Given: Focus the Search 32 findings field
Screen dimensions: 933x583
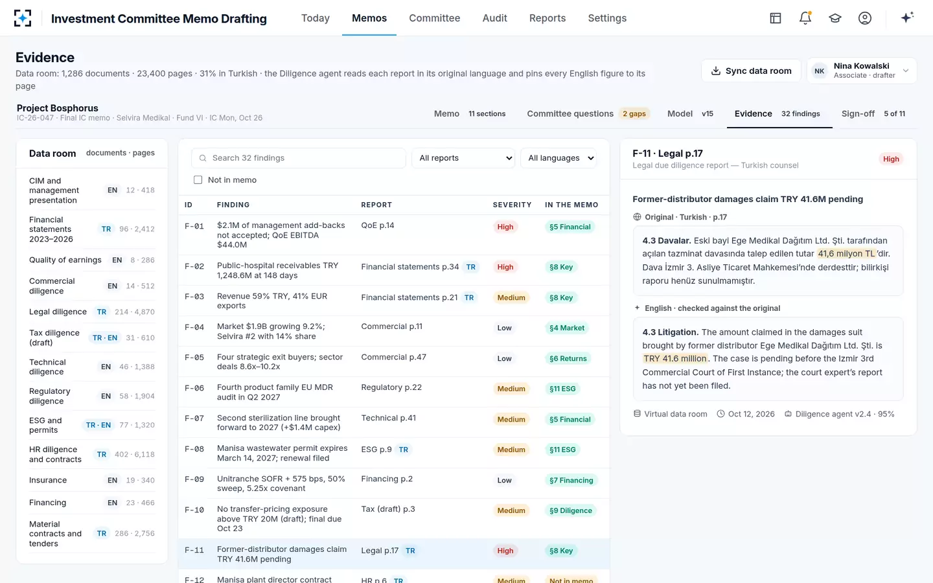Looking at the screenshot, I should pos(299,158).
